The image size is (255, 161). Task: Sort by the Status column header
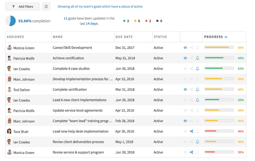(160, 37)
